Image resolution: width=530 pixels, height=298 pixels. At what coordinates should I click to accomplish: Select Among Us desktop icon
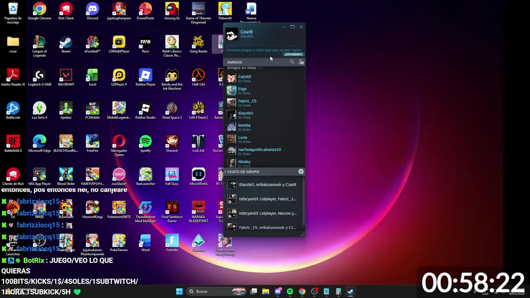[172, 12]
